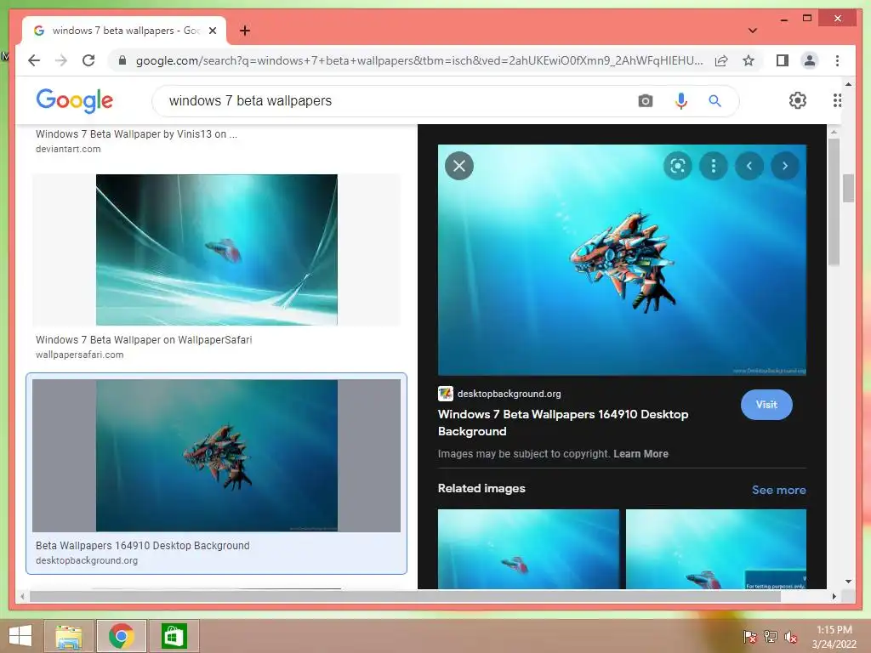Open the WallpaperSafari betta fish thumbnail
Image resolution: width=871 pixels, height=653 pixels.
point(217,250)
